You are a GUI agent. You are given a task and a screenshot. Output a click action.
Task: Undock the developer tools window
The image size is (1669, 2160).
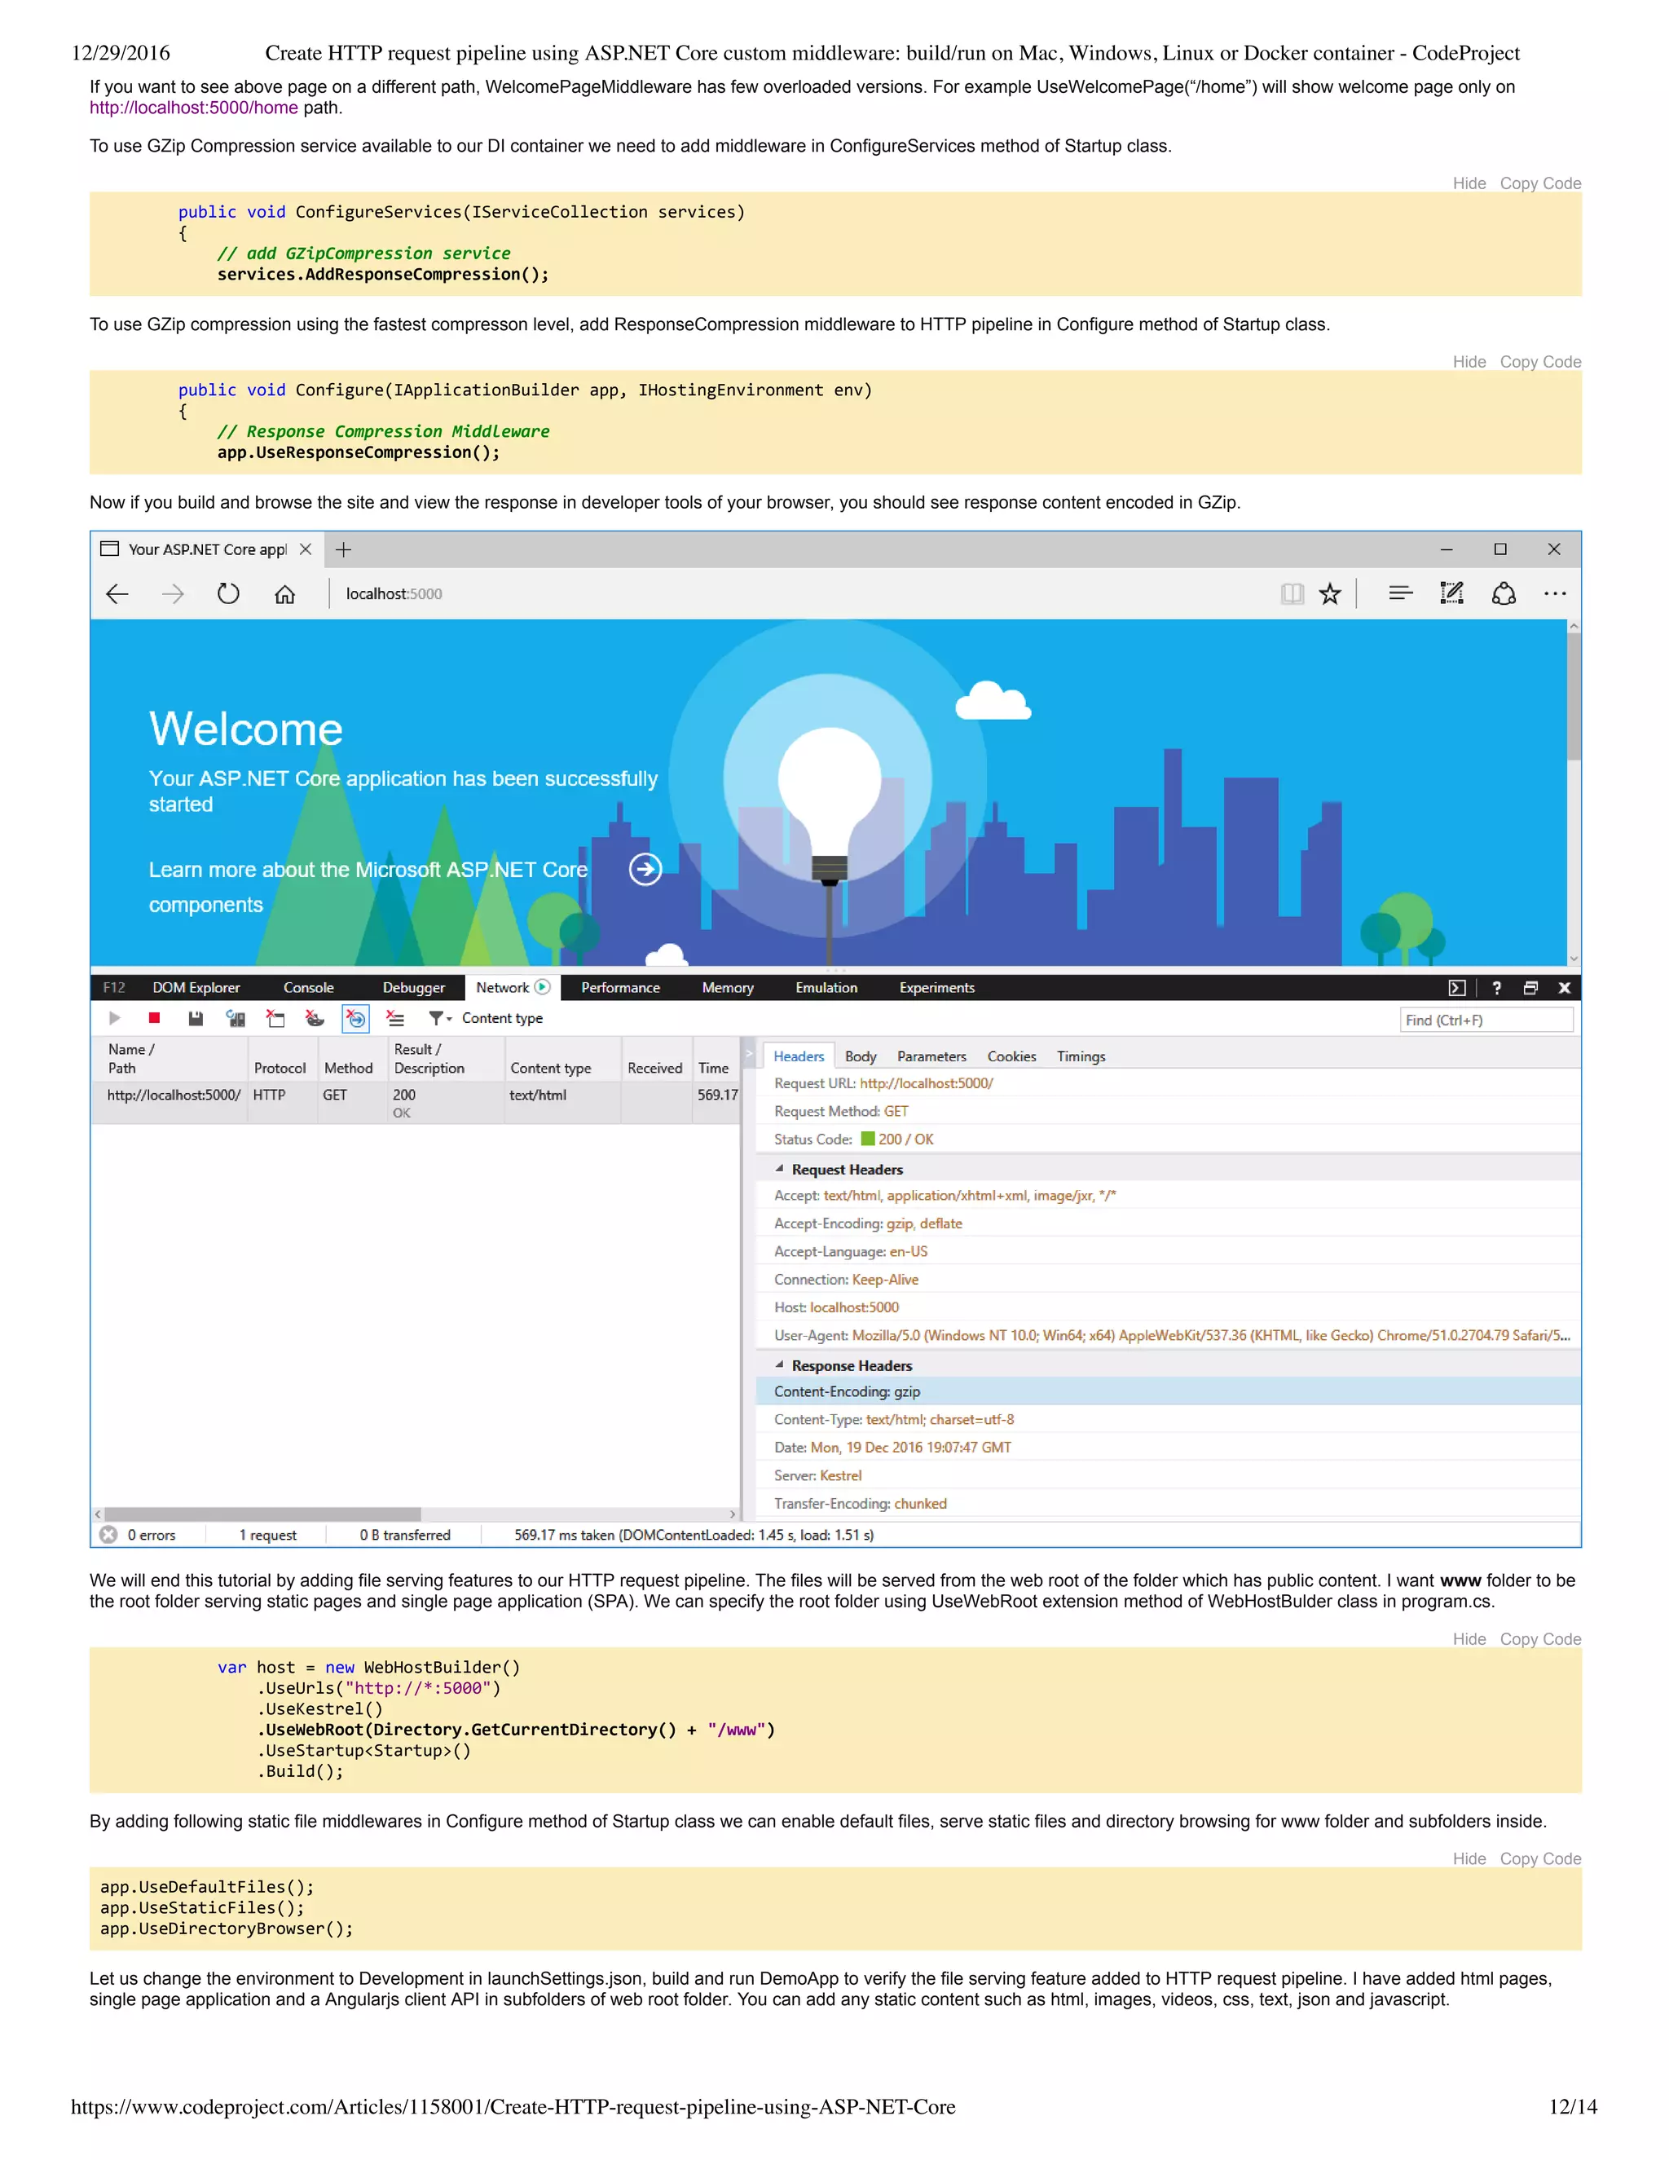coord(1530,987)
